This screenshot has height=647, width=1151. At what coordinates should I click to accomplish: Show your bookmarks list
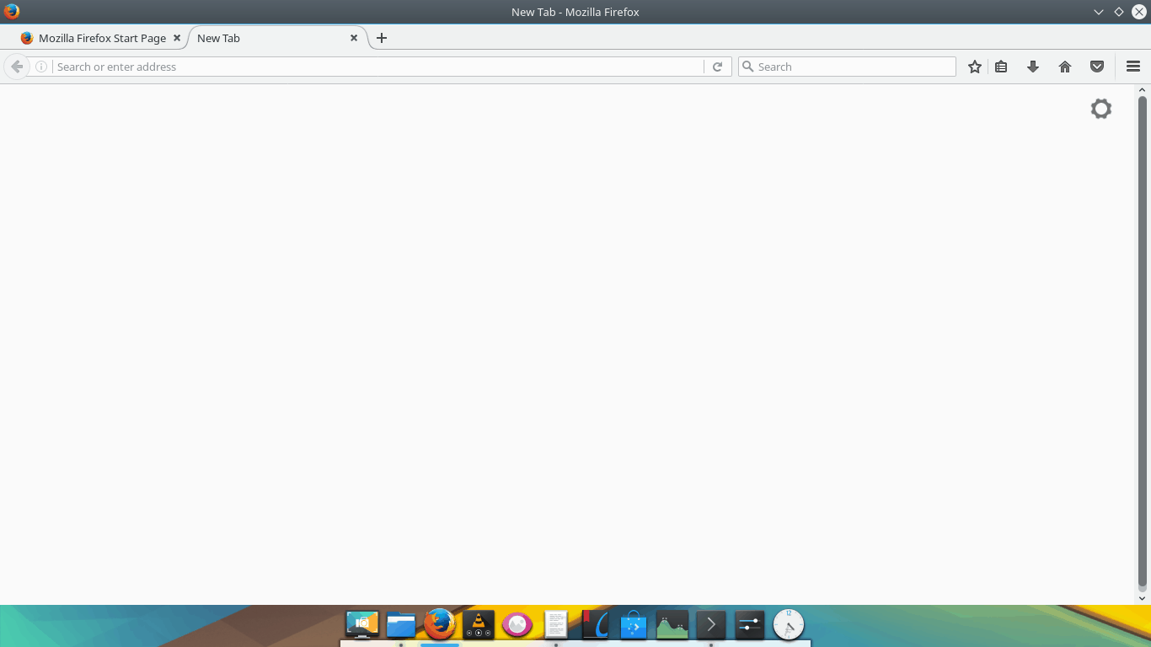[x=1001, y=67]
